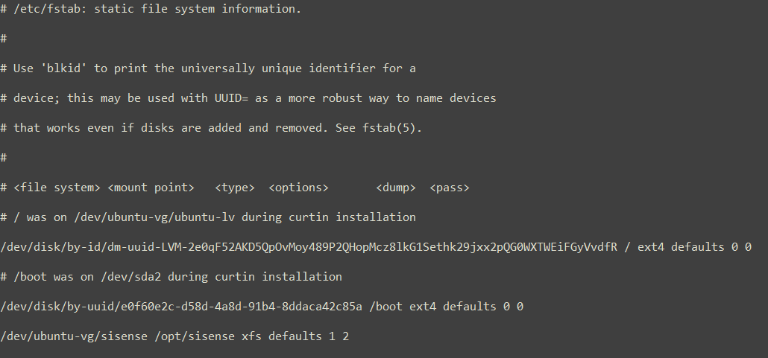This screenshot has height=358, width=768.
Task: Click the '<dump>' column header
Action: click(396, 188)
